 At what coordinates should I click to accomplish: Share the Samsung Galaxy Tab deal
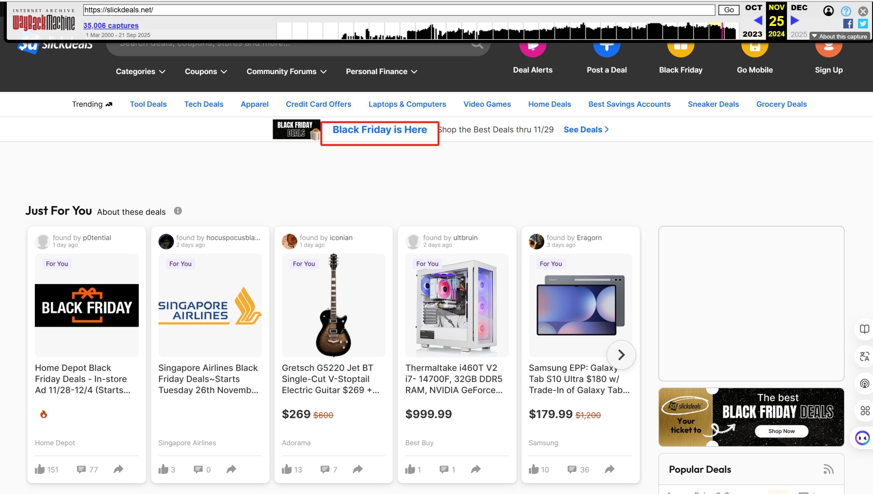(x=610, y=469)
